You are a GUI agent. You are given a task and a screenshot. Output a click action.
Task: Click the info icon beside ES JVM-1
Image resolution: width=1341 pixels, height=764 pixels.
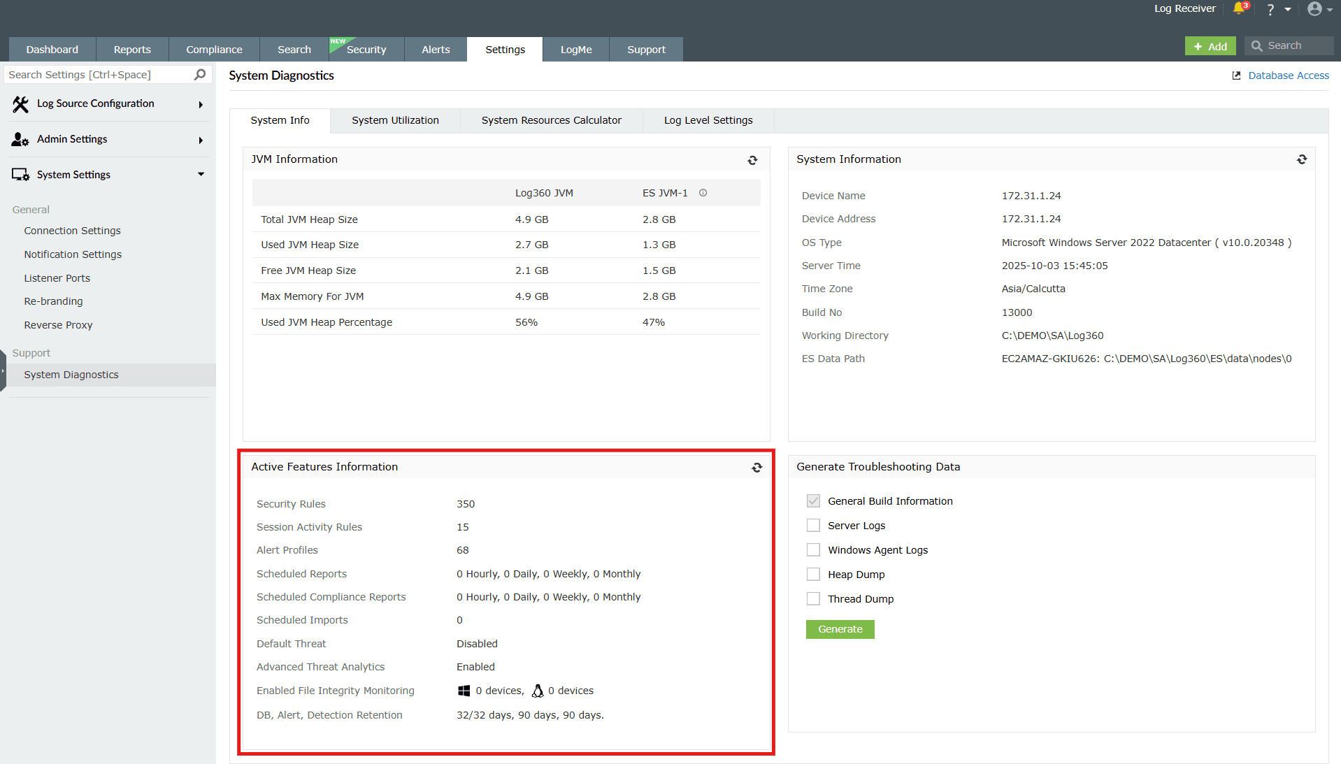(x=703, y=193)
